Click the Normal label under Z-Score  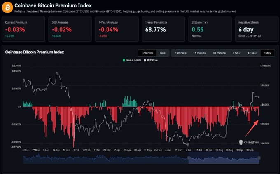pos(196,36)
